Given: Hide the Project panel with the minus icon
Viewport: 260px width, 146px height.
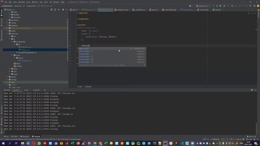Looking at the screenshot, I should [x=67, y=10].
